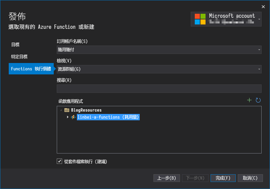Viewport: 270px width, 189px height.
Task: Refresh the function apps list
Action: [x=258, y=100]
